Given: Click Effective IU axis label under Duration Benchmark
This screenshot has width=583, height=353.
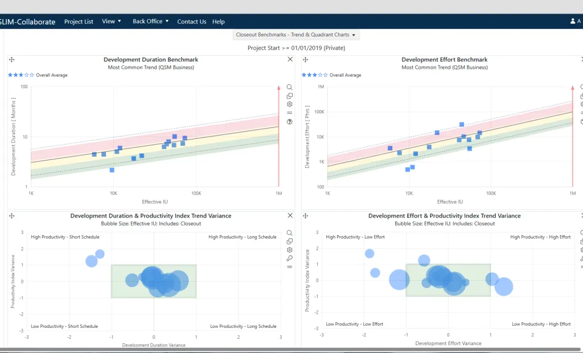Looking at the screenshot, I should click(x=155, y=202).
